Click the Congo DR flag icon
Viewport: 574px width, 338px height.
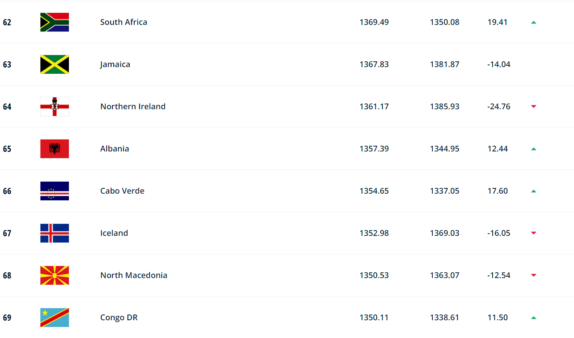55,318
